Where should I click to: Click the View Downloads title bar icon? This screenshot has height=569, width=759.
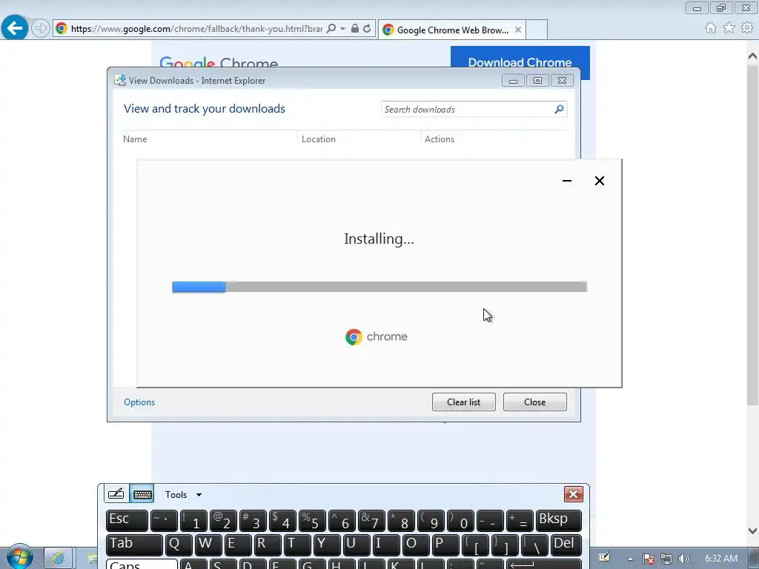[120, 80]
